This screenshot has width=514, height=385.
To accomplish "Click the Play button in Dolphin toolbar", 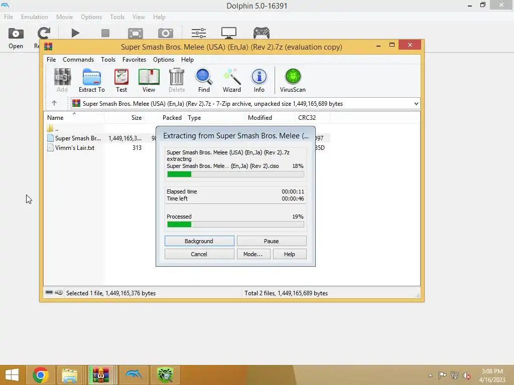I will click(75, 33).
